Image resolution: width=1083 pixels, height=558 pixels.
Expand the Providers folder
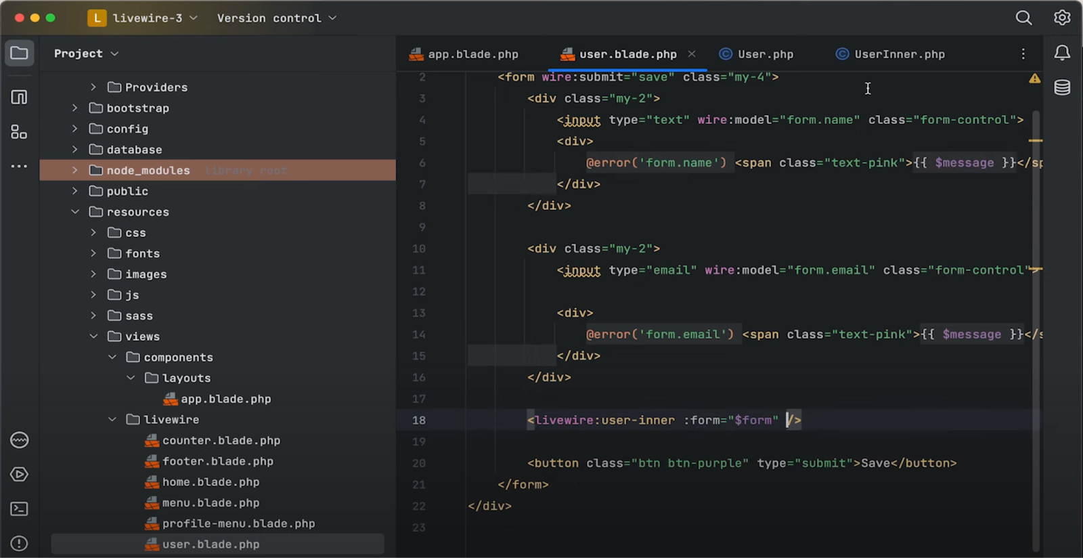(x=93, y=87)
